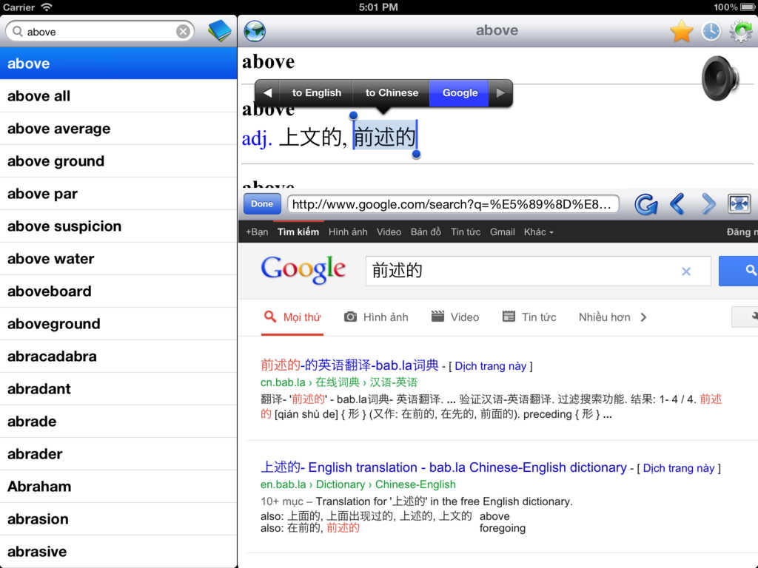Screen dimensions: 758x568
Task: Select 'above average' in word list
Action: click(x=118, y=129)
